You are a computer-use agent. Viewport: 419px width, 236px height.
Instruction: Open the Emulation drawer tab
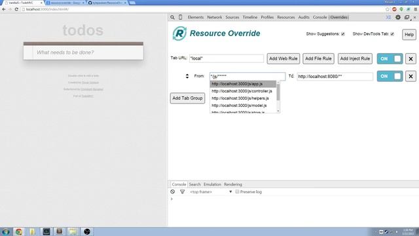coord(212,184)
